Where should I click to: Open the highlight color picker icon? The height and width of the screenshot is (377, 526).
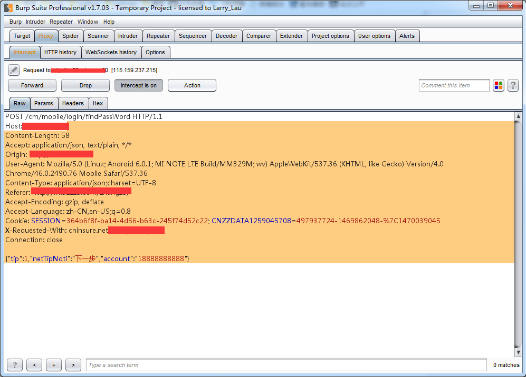(499, 85)
